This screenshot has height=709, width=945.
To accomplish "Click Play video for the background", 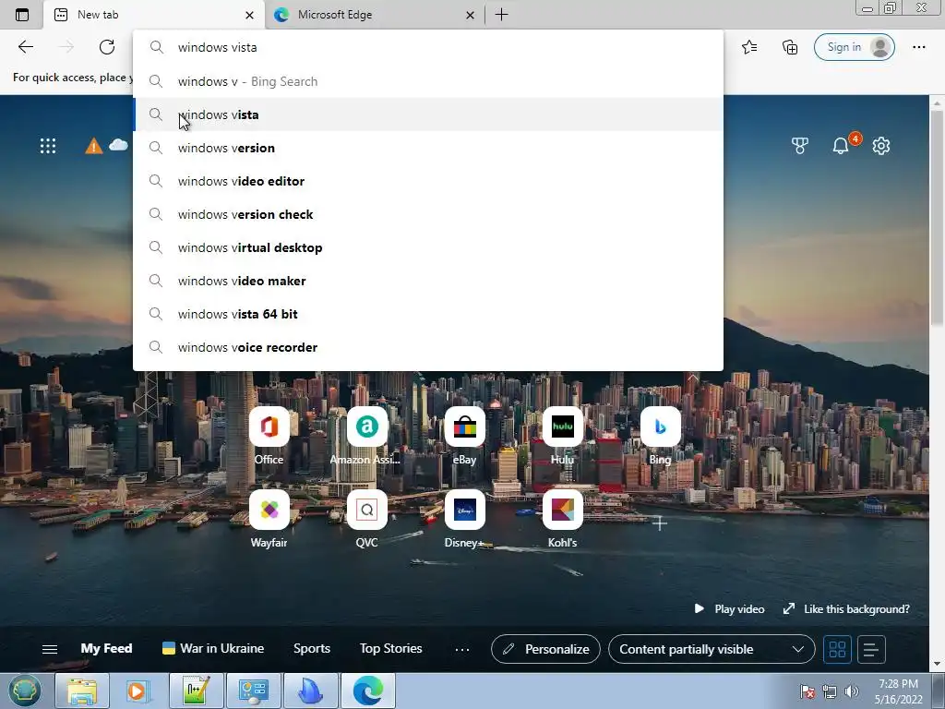I will pos(729,609).
